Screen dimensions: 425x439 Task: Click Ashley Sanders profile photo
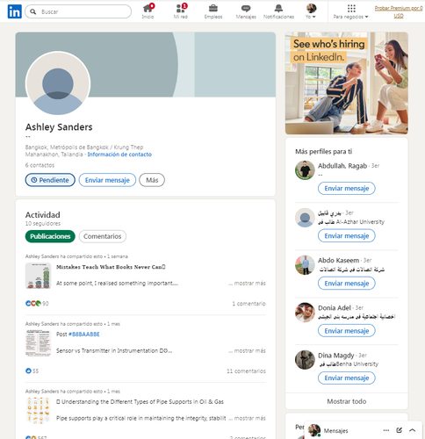[58, 83]
